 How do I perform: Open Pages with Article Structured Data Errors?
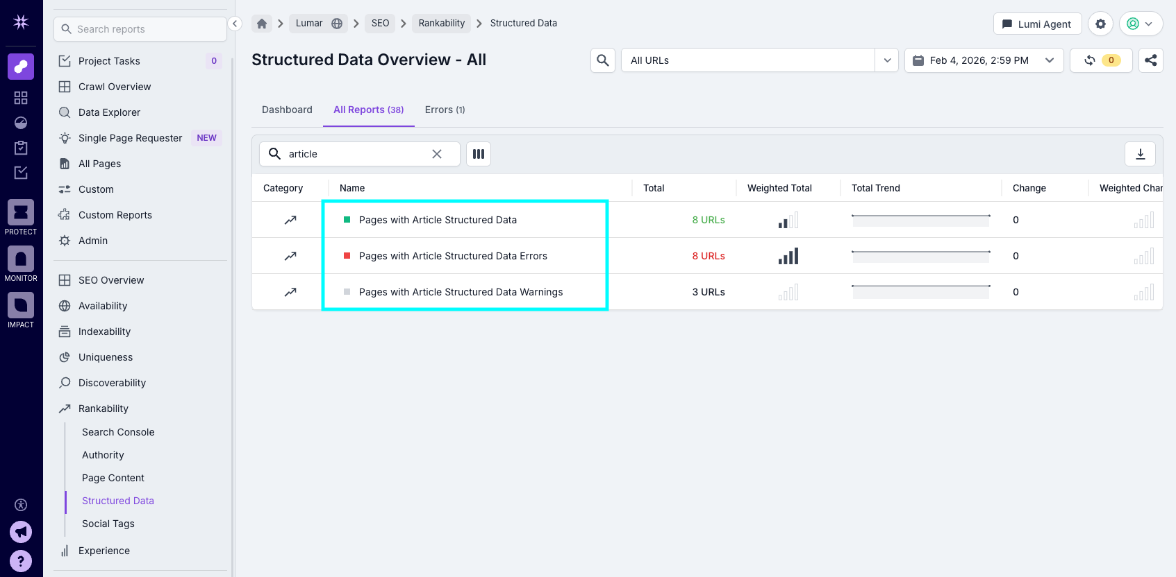pyautogui.click(x=453, y=256)
